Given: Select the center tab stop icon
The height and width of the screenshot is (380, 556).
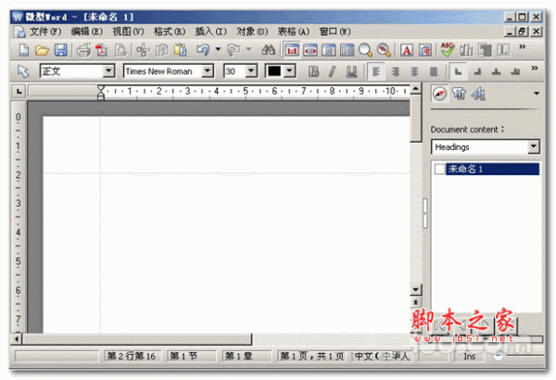Looking at the screenshot, I should [497, 72].
